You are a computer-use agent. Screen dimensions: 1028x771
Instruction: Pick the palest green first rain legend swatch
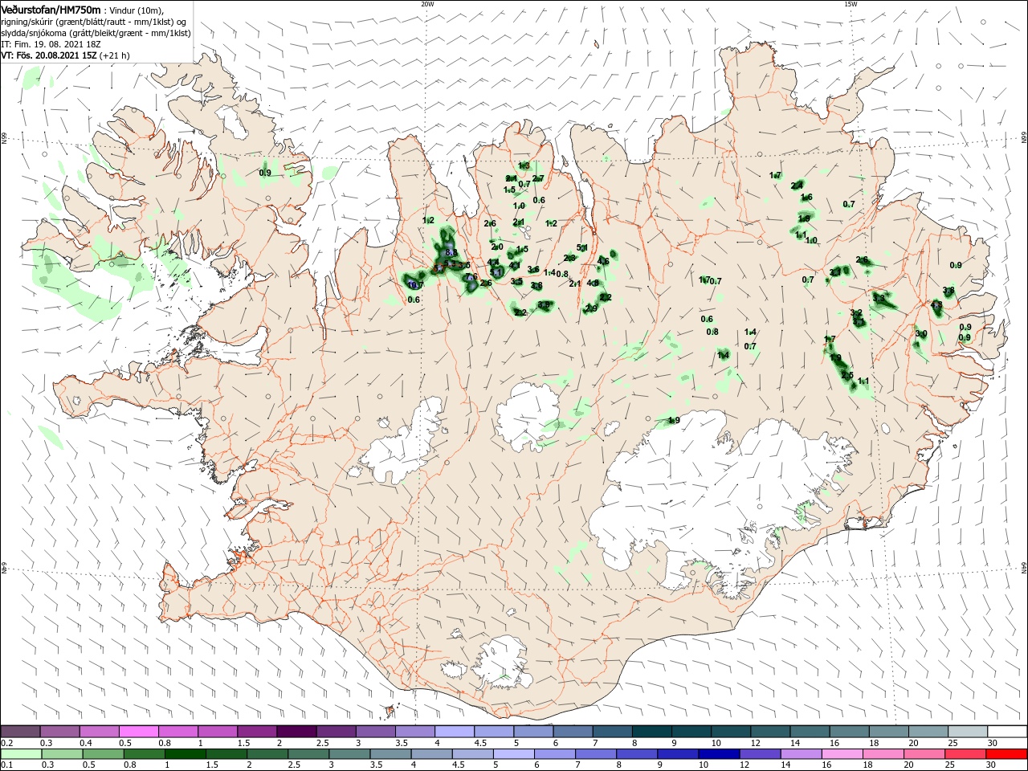21,754
